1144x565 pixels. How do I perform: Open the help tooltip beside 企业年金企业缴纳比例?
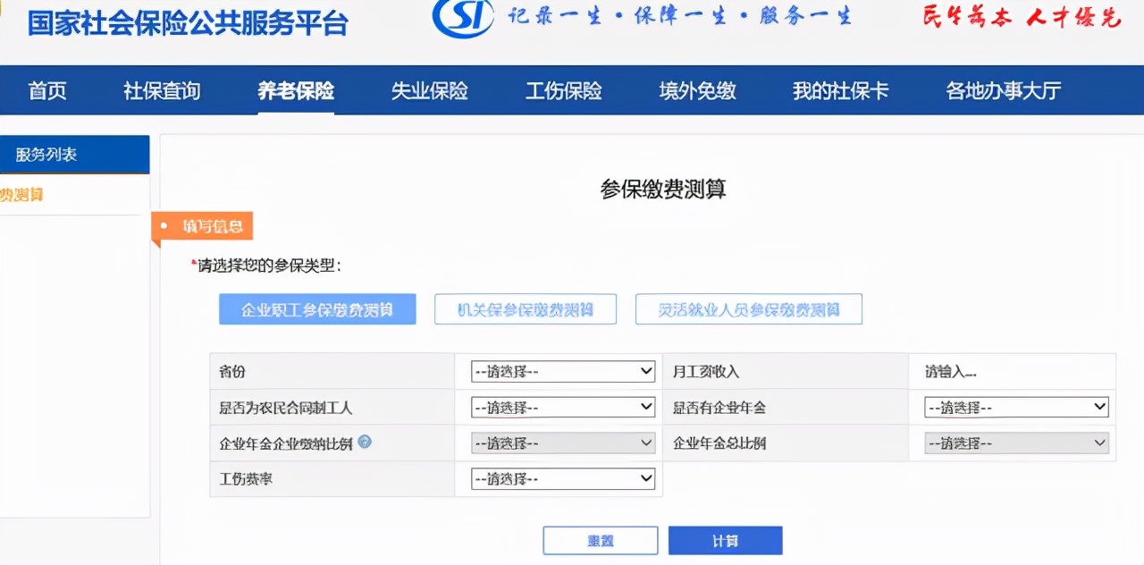(x=363, y=442)
